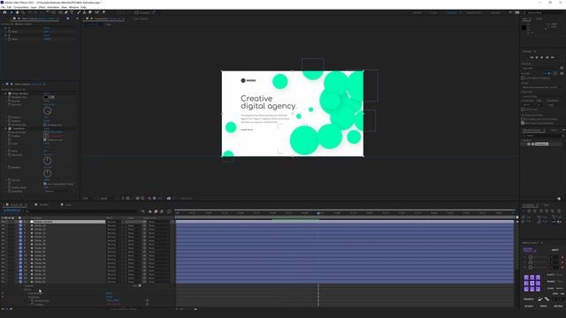This screenshot has height=318, width=566.
Task: Select the Motion Control layer in timeline
Action: click(69, 222)
